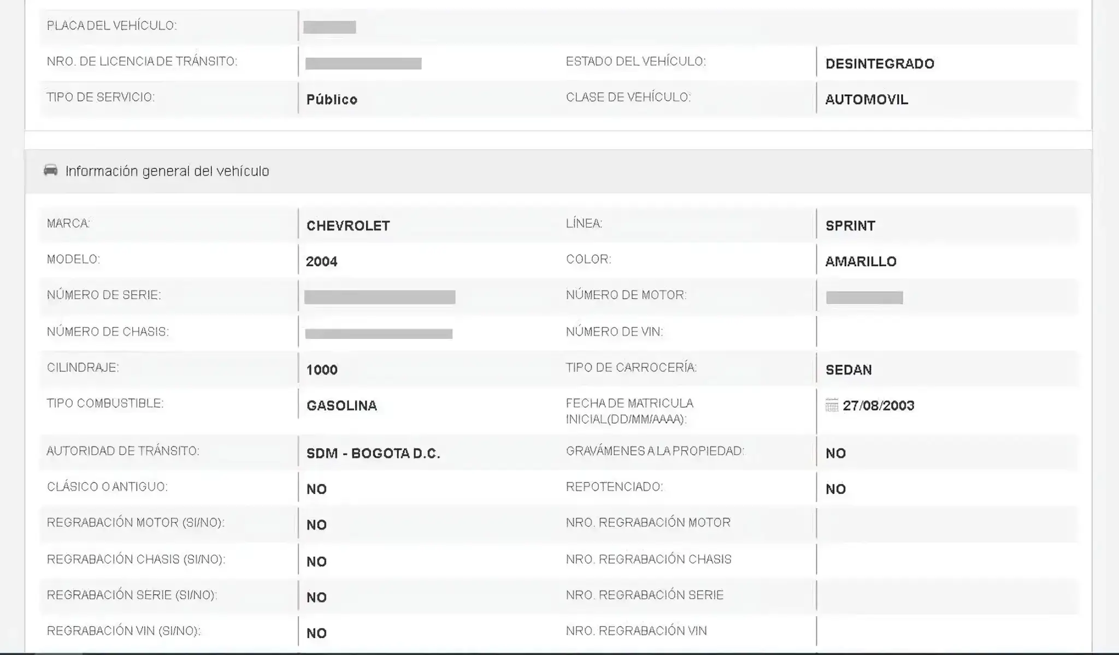Select the DESINTEGRADO vehicle status value
Image resolution: width=1119 pixels, height=655 pixels.
pyautogui.click(x=880, y=64)
